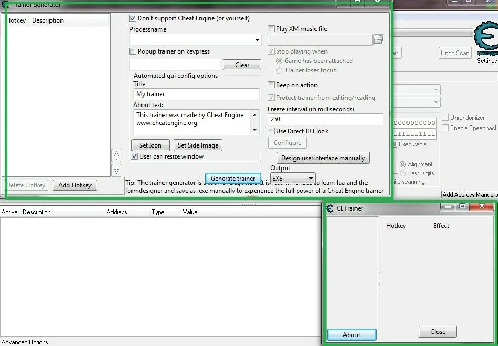Viewport: 498px width, 346px height.
Task: Move hotkey up with the up arrow
Action: pos(117,155)
